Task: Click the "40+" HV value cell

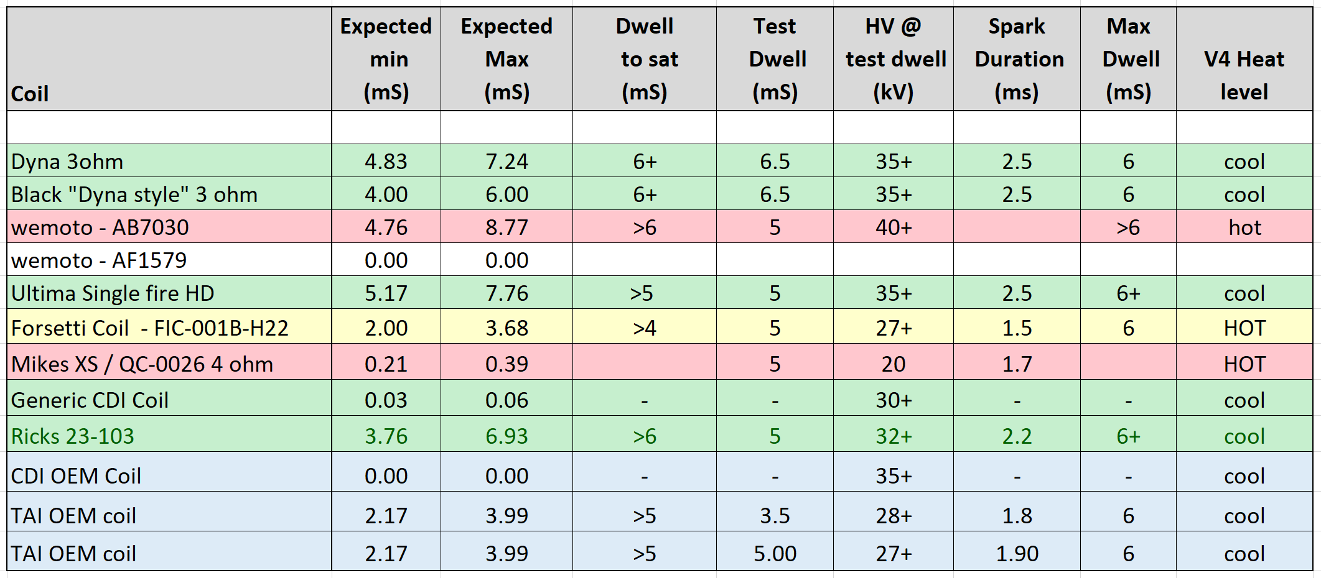Action: (x=893, y=227)
